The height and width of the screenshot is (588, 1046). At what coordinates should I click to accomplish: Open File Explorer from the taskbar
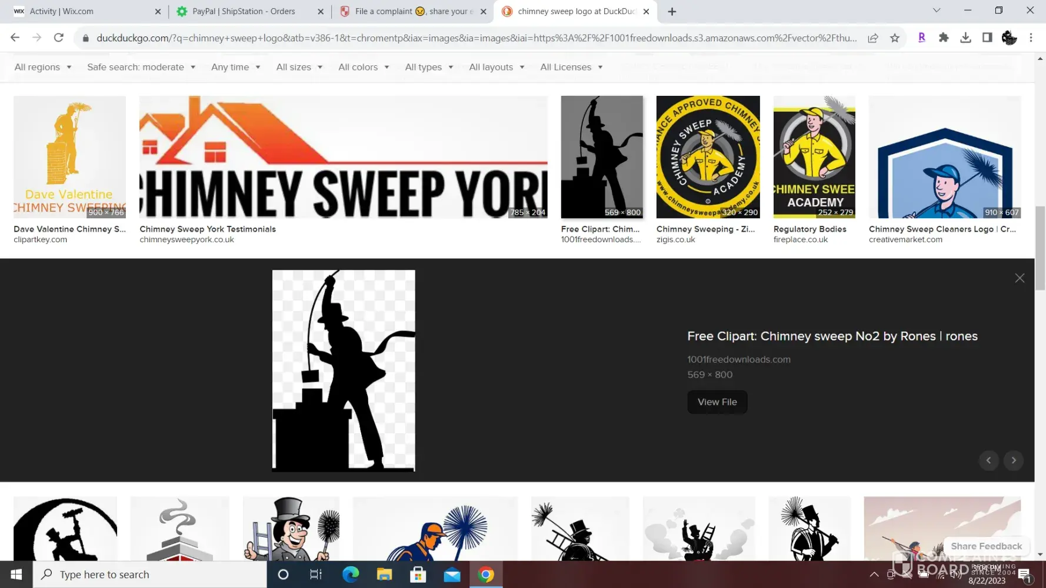click(384, 574)
